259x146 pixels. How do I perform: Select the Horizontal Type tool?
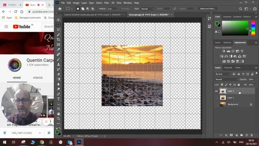(58, 99)
